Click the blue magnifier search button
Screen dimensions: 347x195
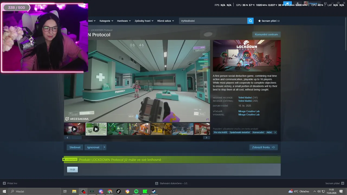coord(250,21)
